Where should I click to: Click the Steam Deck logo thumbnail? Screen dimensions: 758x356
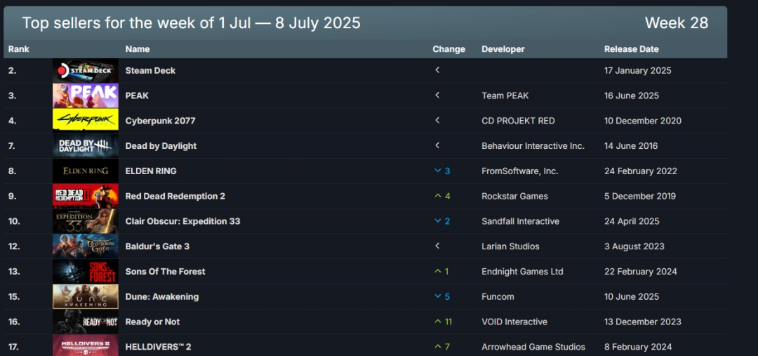pos(85,70)
